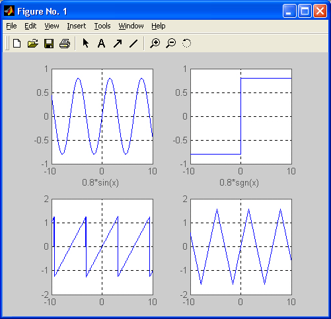Pick the Insert Line tool

coord(133,43)
